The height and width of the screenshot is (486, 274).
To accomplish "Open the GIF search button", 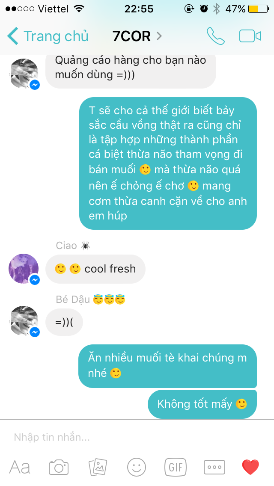I will [176, 467].
